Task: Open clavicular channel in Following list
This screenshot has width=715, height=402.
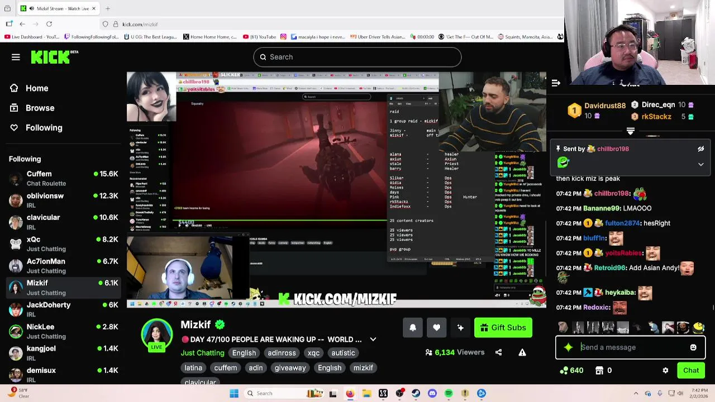Action: (63, 222)
